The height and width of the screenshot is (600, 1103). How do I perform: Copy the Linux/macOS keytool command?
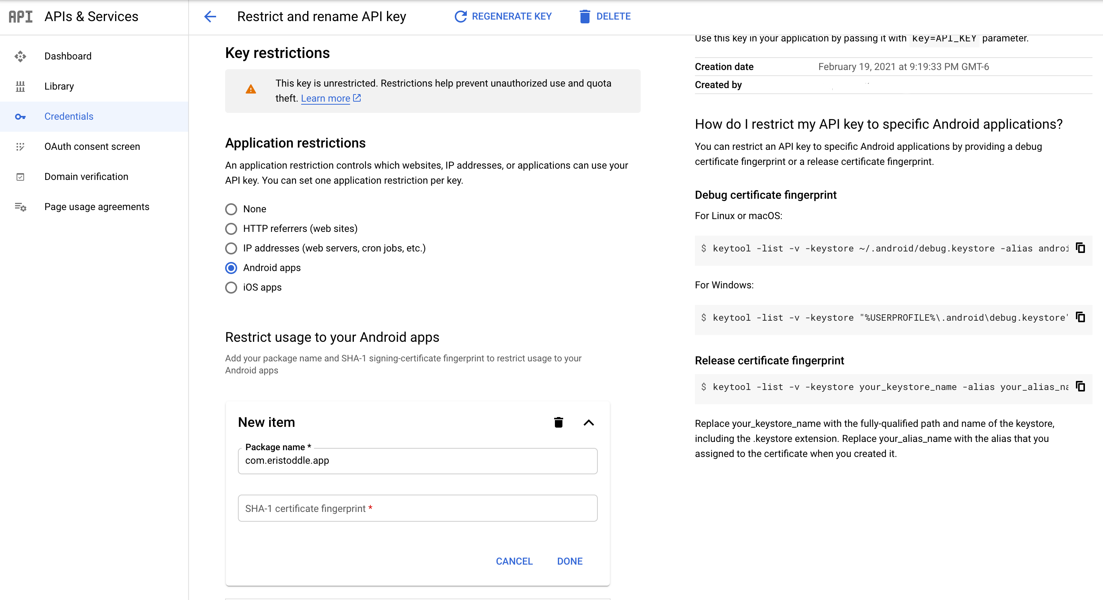1080,248
